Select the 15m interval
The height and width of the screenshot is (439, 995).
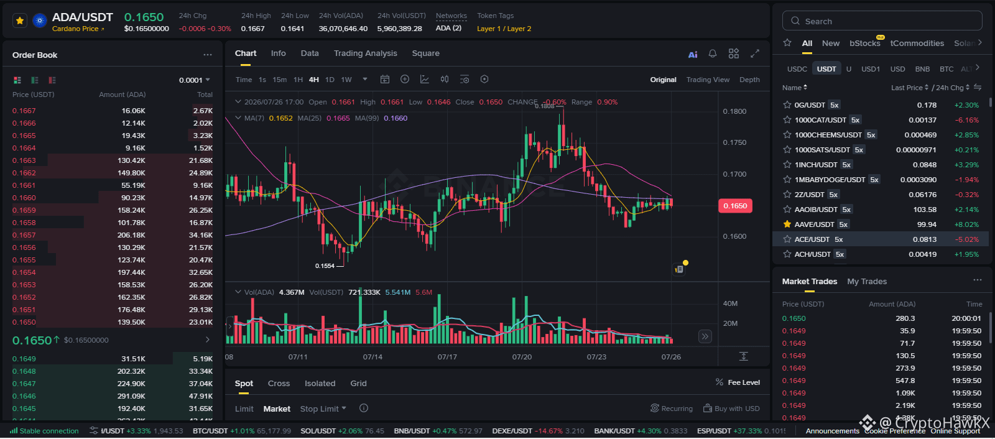(280, 80)
